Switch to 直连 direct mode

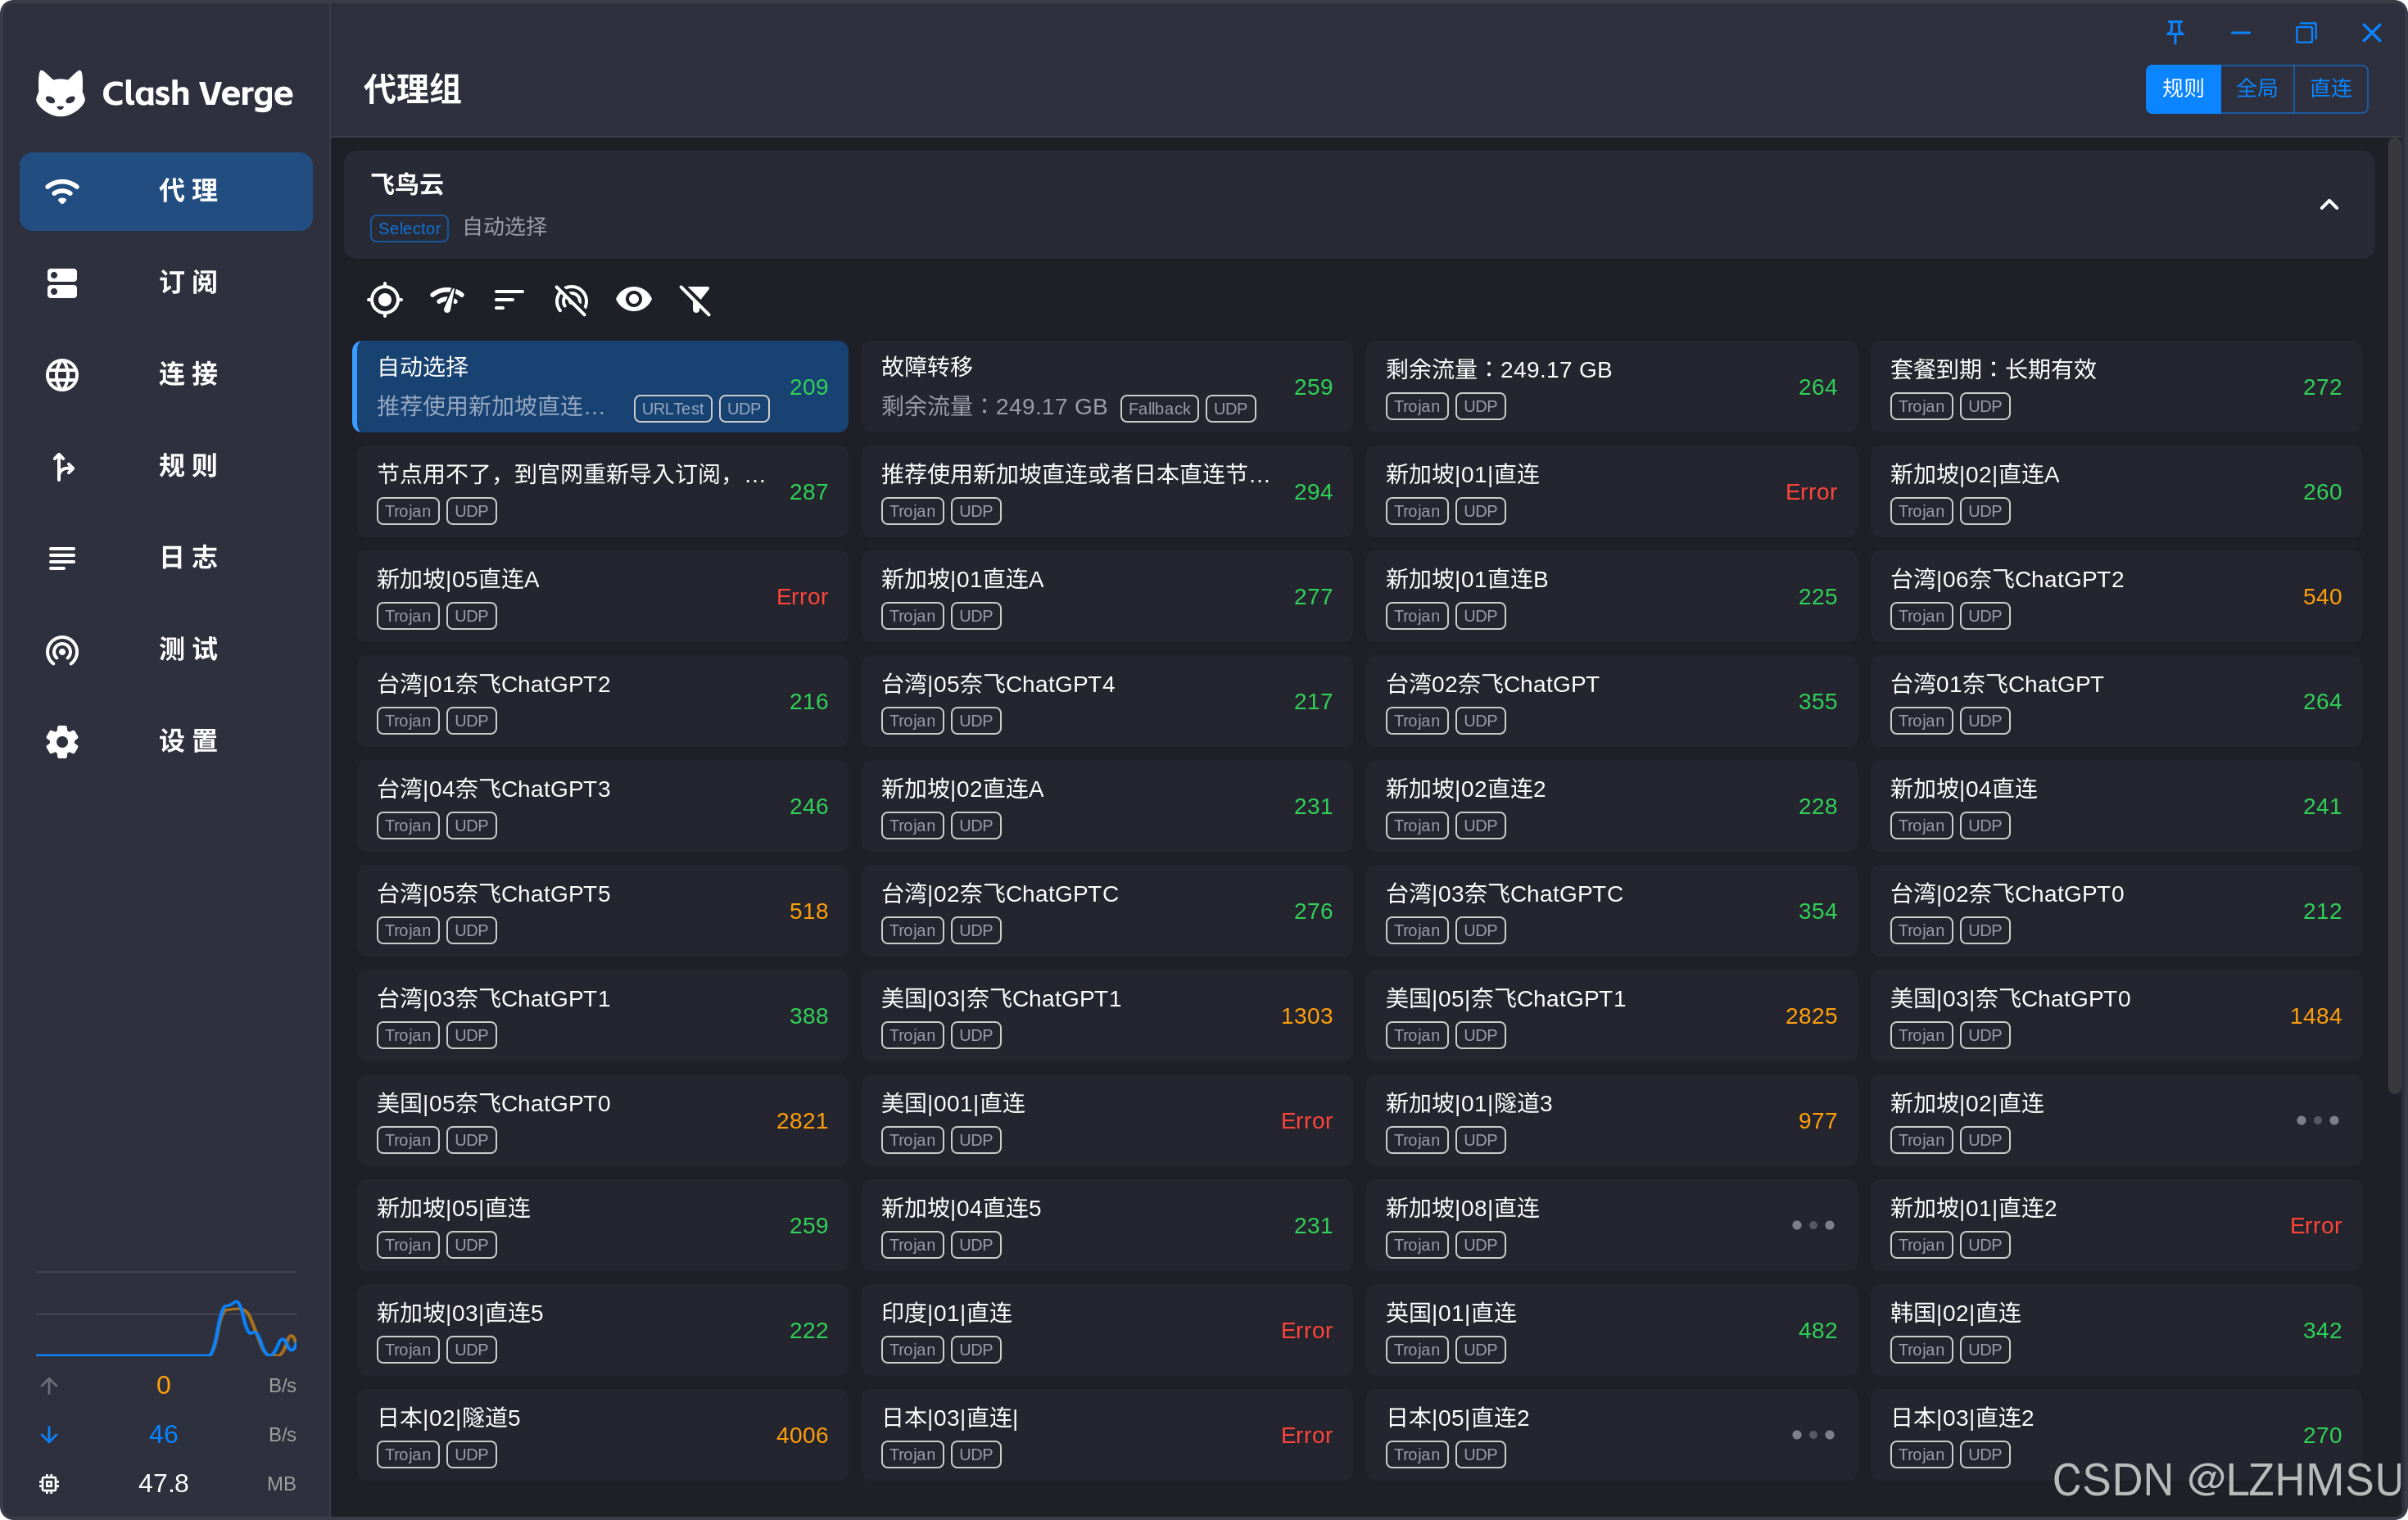pos(2330,89)
